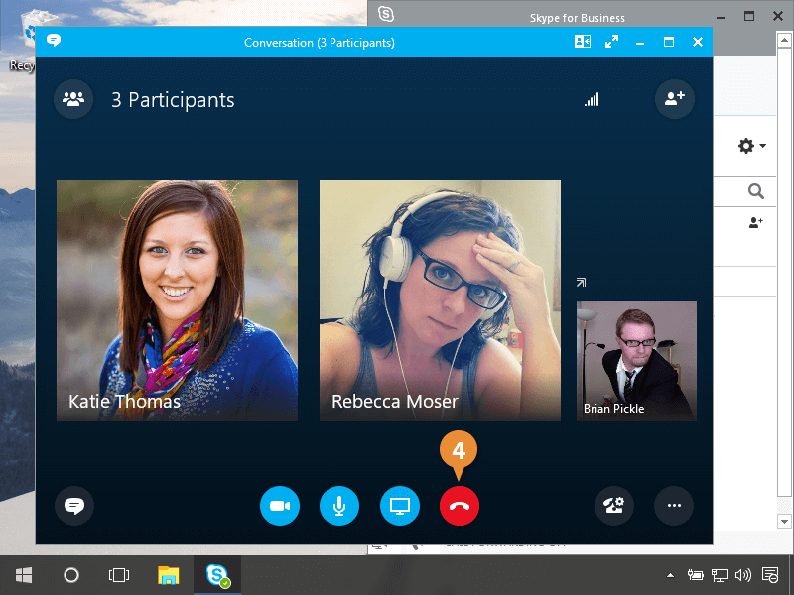The width and height of the screenshot is (794, 595).
Task: Click the contact search magnifier icon
Action: [x=756, y=191]
